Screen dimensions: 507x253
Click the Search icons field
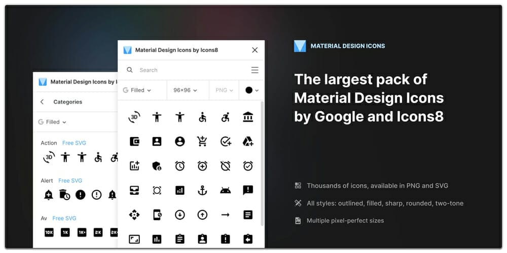pyautogui.click(x=191, y=70)
